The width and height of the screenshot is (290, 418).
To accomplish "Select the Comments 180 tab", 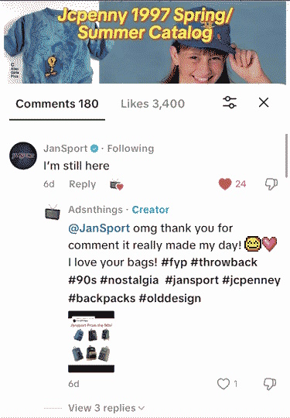I will click(57, 104).
